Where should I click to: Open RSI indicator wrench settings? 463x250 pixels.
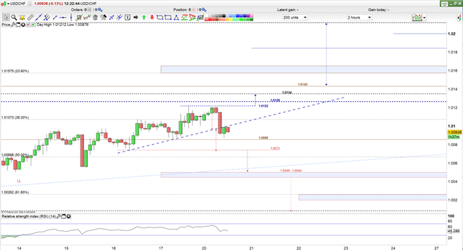[x=59, y=217]
